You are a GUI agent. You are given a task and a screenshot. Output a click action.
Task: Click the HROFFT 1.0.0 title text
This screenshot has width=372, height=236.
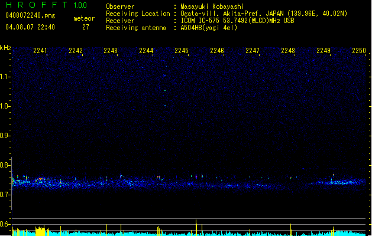(46, 5)
